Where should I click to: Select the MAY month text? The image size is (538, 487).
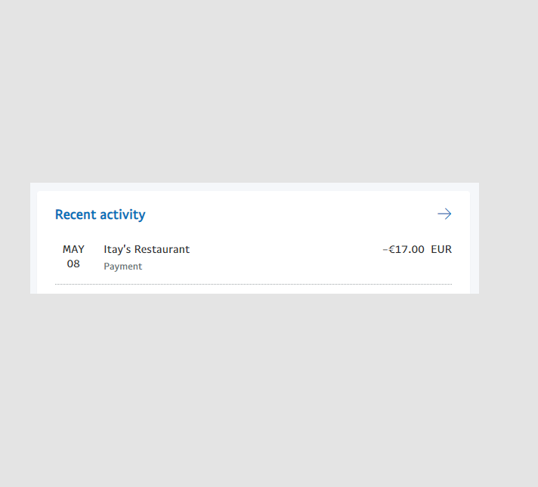[x=73, y=249]
